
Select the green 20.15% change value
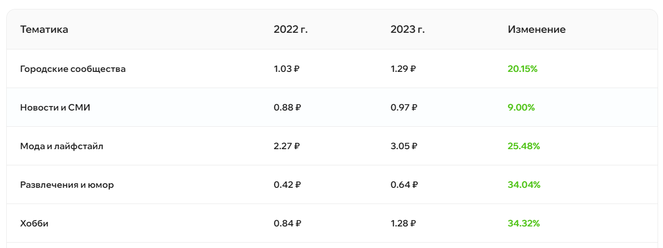(x=522, y=69)
